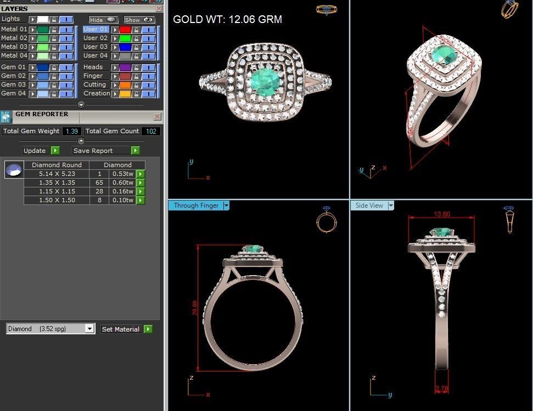The height and width of the screenshot is (411, 533).
Task: Expand the Finger layer arrow
Action: coord(115,76)
